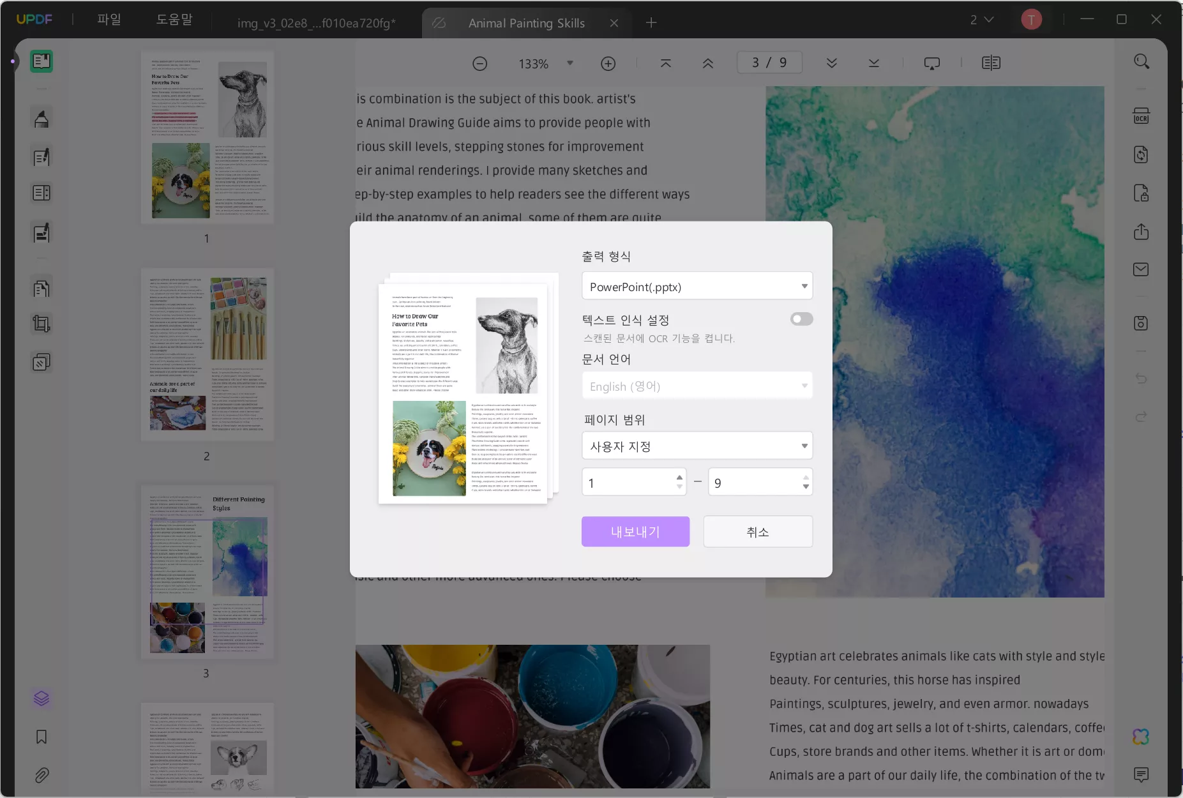Click the Share upload icon

click(1141, 231)
